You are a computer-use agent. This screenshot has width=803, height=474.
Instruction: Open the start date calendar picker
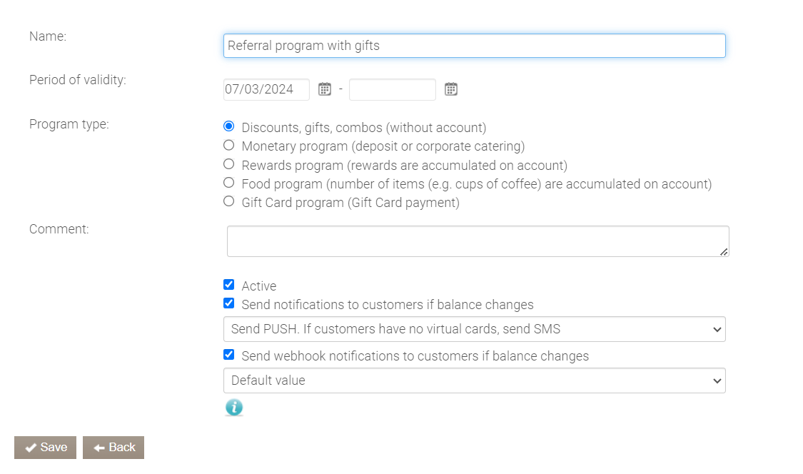point(325,89)
